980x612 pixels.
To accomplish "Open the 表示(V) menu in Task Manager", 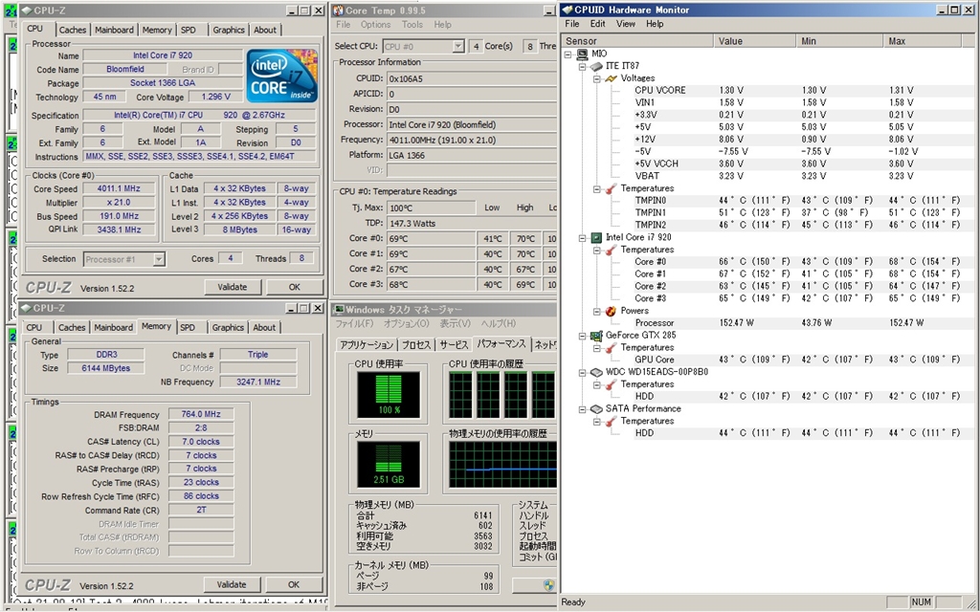I will click(x=455, y=323).
